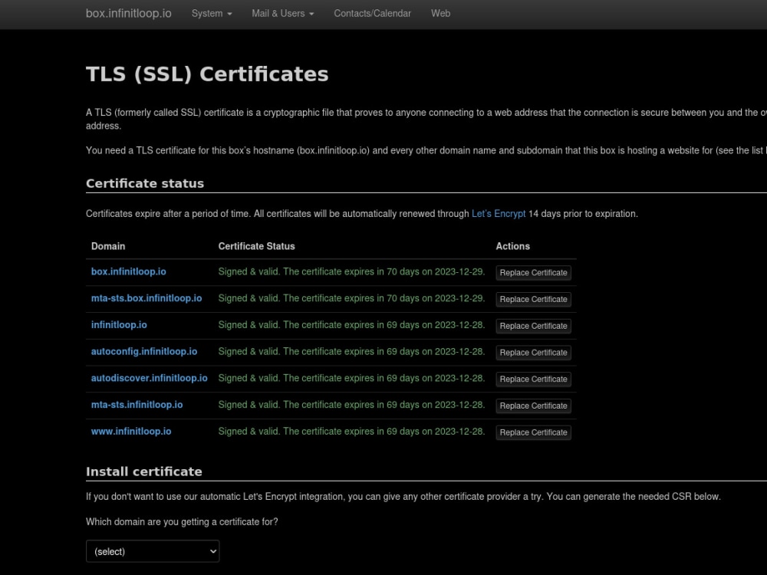767x575 pixels.
Task: Visit the infinitloop.io domain link
Action: point(119,325)
